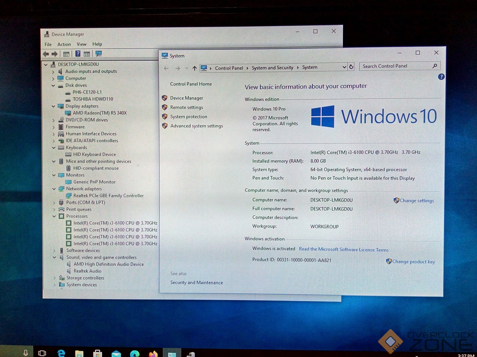Screen dimensions: 477x357
Task: Select AMD Radeon(TM) R5 340X device
Action: pyautogui.click(x=100, y=113)
